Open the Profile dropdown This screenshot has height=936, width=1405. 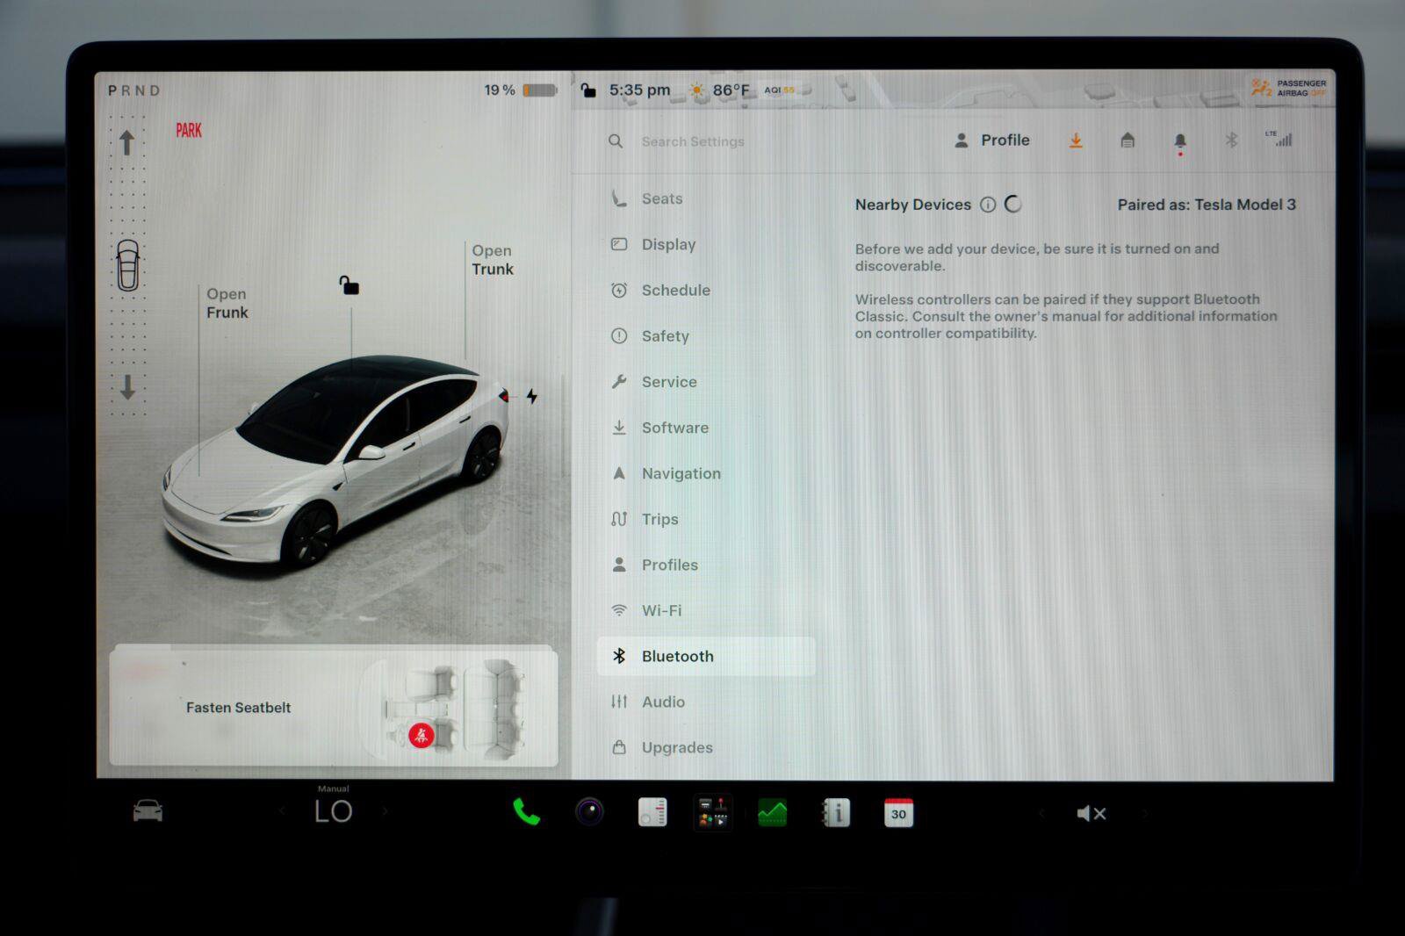[x=992, y=140]
